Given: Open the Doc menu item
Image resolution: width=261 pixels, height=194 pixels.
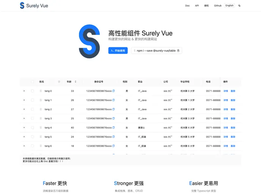Looking at the screenshot, I should click(187, 5).
